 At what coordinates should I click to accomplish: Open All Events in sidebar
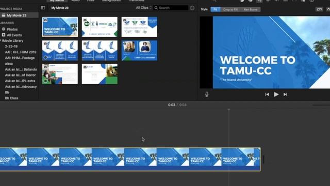click(x=14, y=35)
